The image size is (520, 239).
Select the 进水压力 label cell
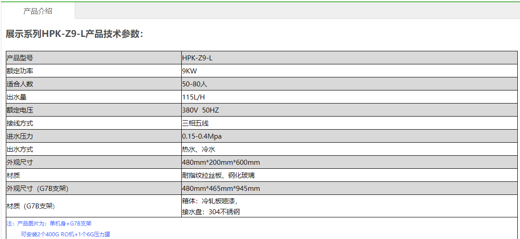[x=20, y=136]
